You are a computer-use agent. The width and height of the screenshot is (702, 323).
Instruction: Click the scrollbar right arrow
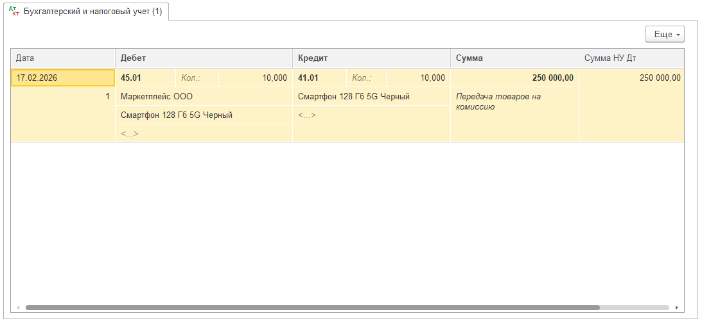click(676, 308)
